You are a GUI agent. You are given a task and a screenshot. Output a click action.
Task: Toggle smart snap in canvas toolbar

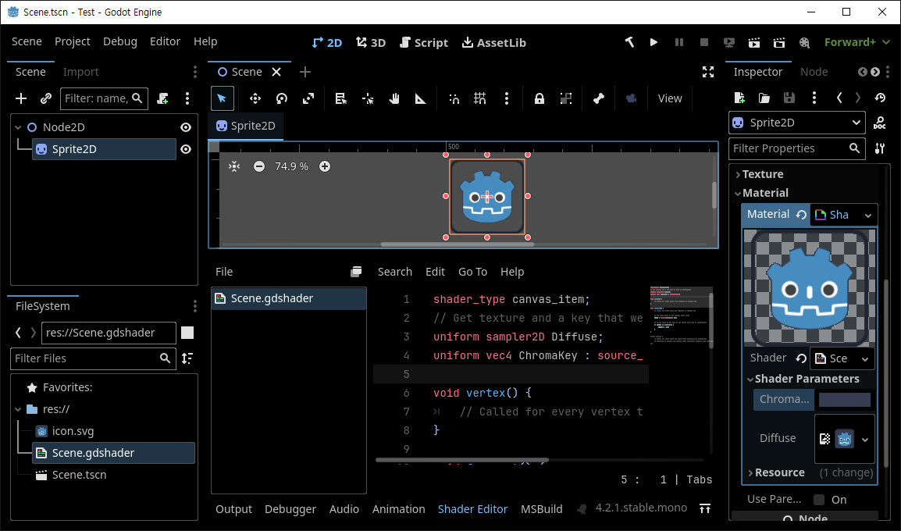(x=454, y=98)
